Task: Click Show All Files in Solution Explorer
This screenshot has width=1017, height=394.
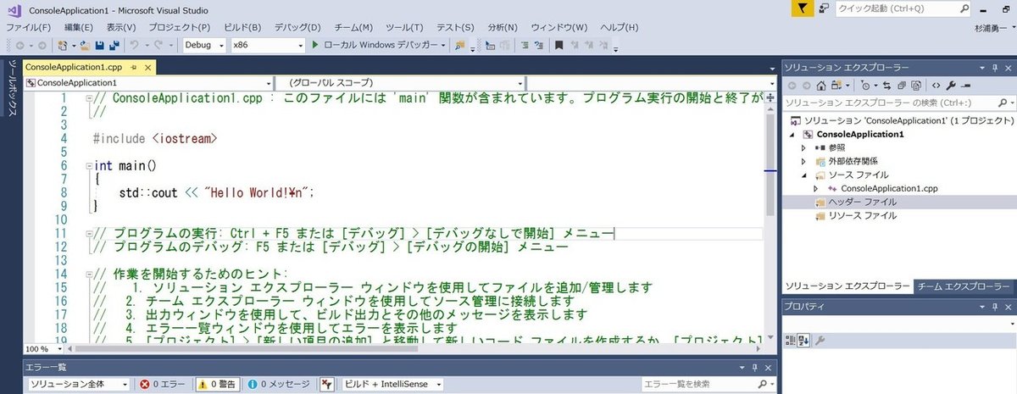Action: click(x=916, y=86)
